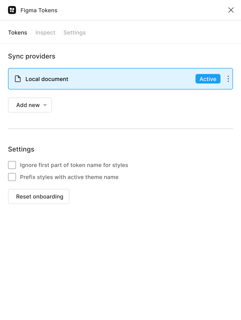Click the Sync providers heading
Viewport: 241px width, 320px height.
(31, 56)
